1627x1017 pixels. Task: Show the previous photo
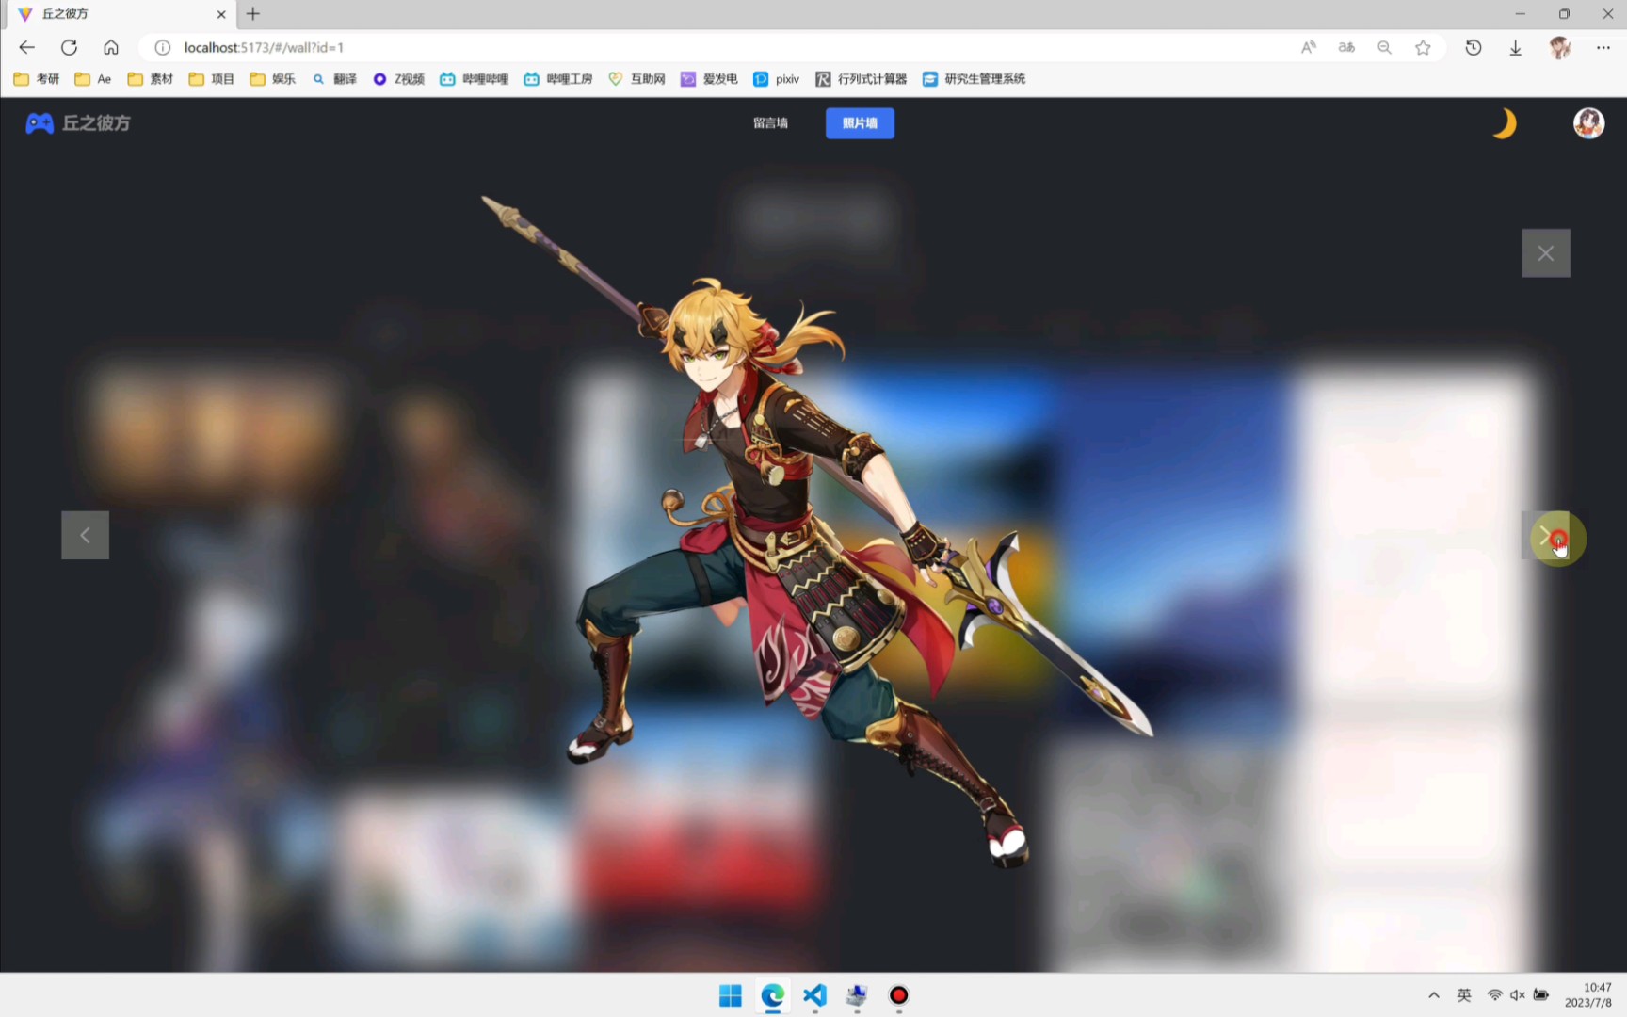pos(85,535)
